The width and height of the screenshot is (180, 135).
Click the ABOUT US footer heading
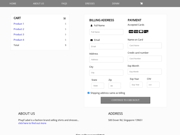pos(27,114)
